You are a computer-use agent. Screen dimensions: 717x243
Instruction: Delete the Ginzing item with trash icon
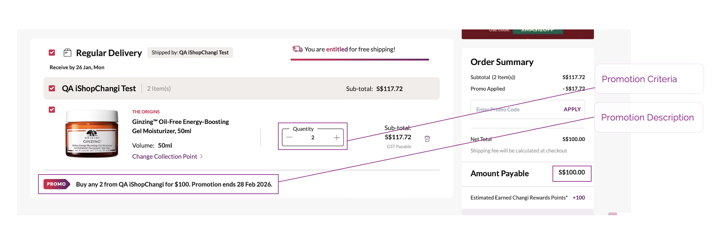(427, 139)
